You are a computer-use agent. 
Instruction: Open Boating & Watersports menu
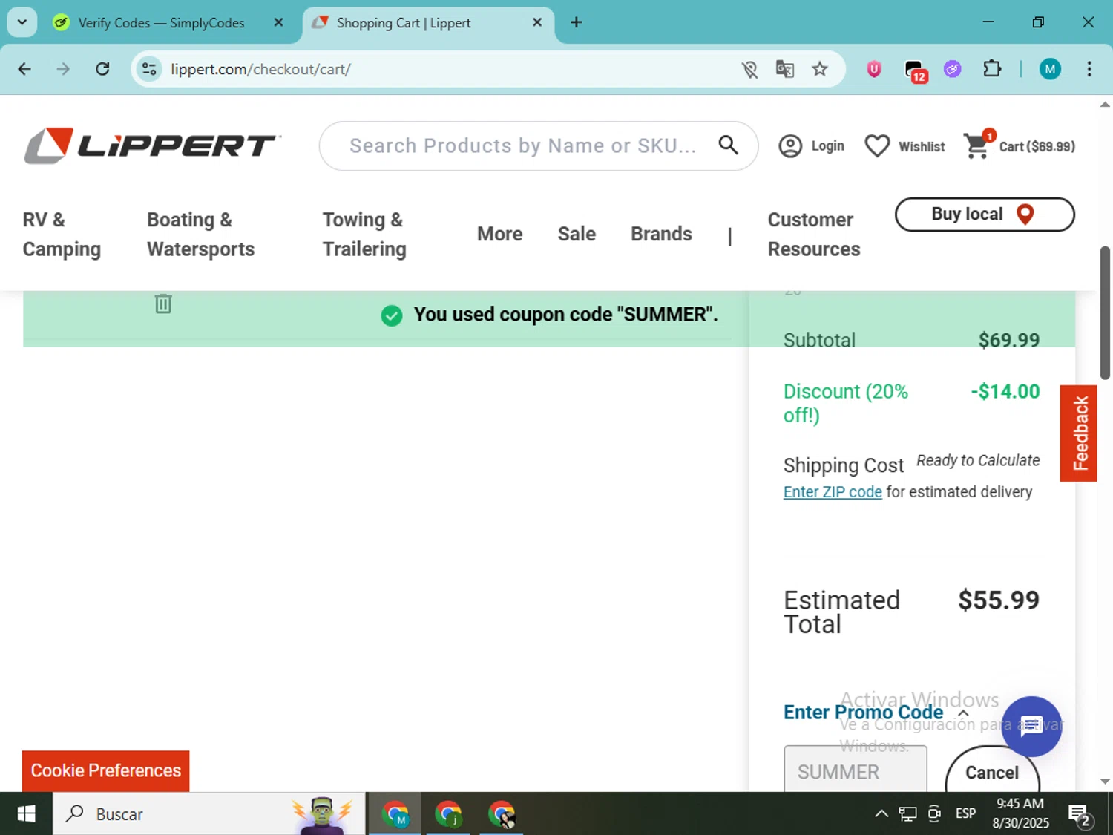[200, 235]
